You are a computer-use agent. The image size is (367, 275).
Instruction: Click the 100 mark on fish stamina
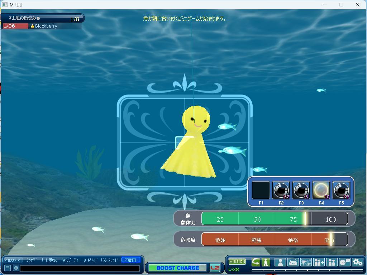331,219
